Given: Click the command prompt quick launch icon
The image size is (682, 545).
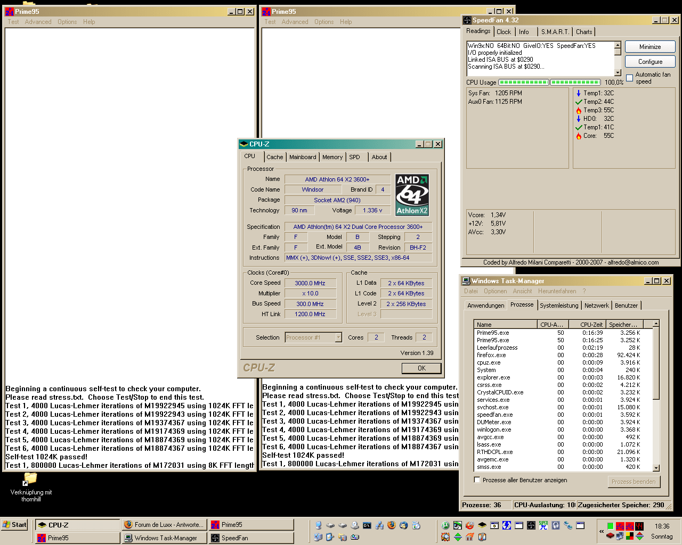Looking at the screenshot, I should click(x=367, y=525).
